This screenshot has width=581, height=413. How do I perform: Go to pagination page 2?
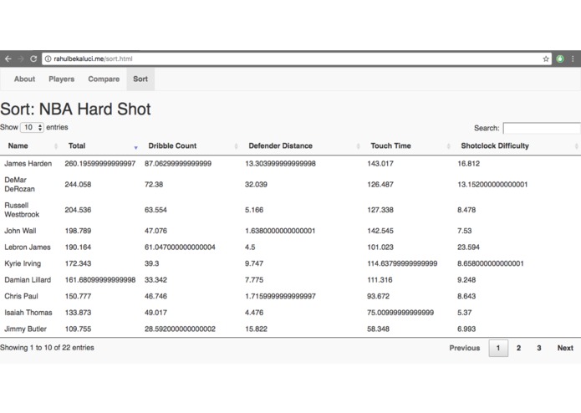click(519, 348)
